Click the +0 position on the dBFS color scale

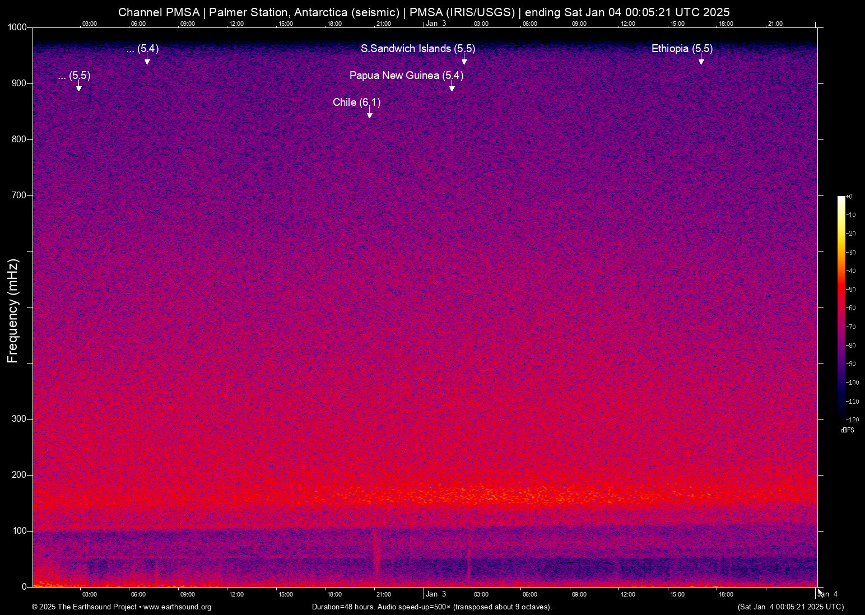(x=850, y=196)
